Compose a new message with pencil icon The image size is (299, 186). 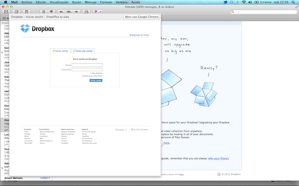point(17,12)
